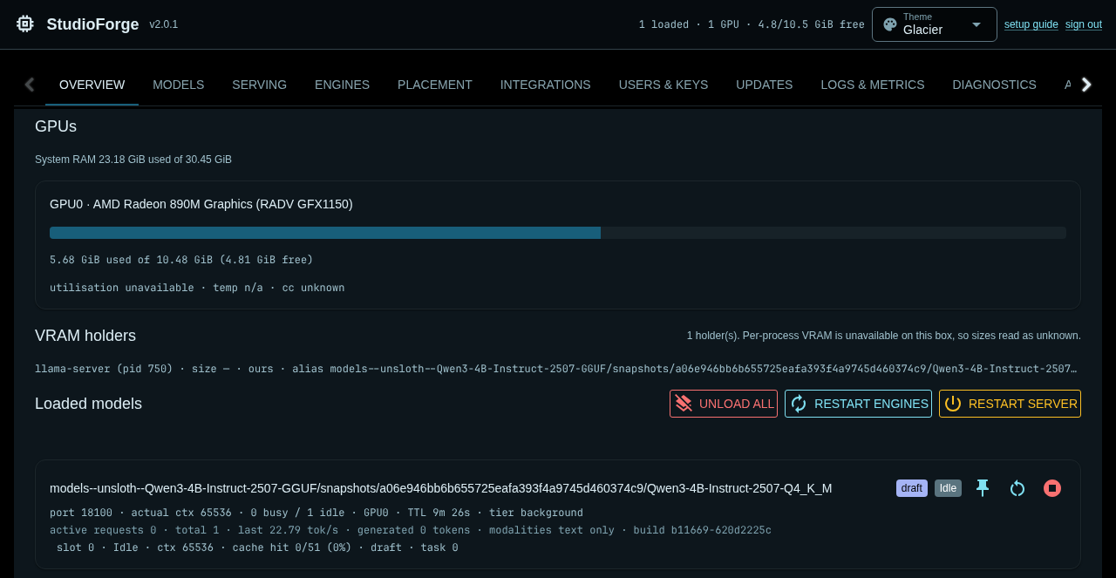Reload the Qwen3-4B model with refresh icon
Image resolution: width=1116 pixels, height=578 pixels.
point(1017,488)
